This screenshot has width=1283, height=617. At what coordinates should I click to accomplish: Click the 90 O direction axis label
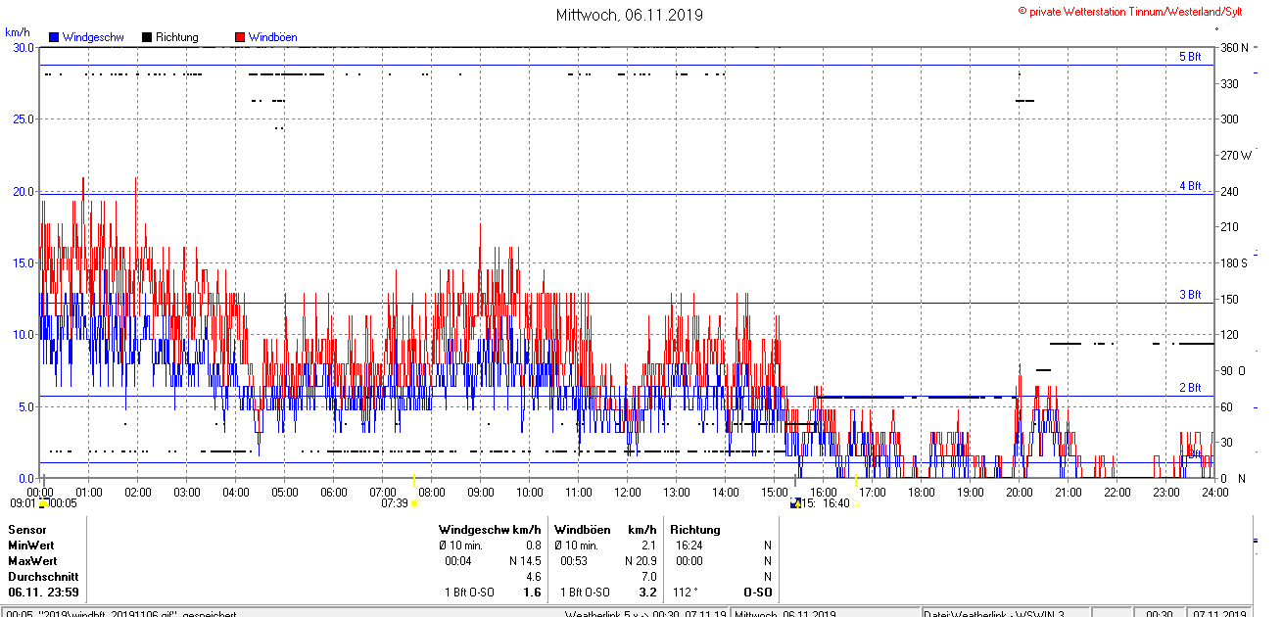(1233, 370)
